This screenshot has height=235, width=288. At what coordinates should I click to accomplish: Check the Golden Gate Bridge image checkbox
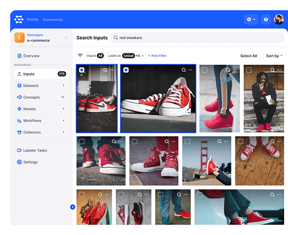(187, 141)
